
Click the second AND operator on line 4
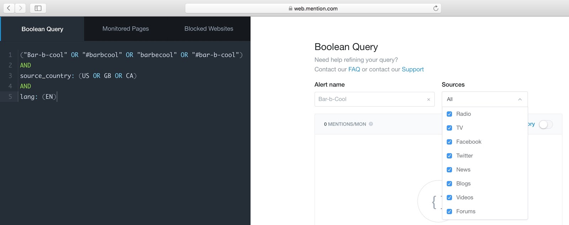(26, 86)
